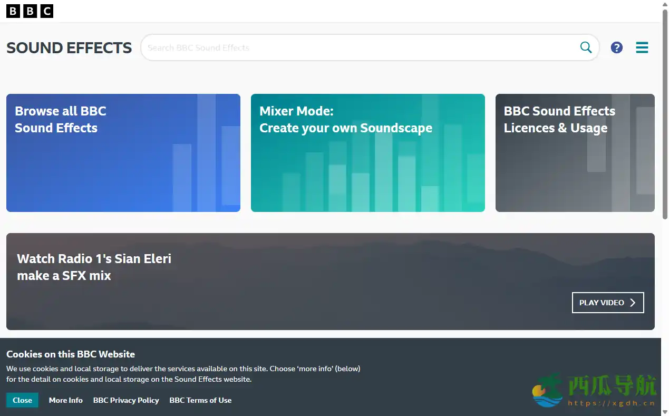Click the vertical scrollbar thumb
This screenshot has height=416, width=669.
(x=665, y=113)
